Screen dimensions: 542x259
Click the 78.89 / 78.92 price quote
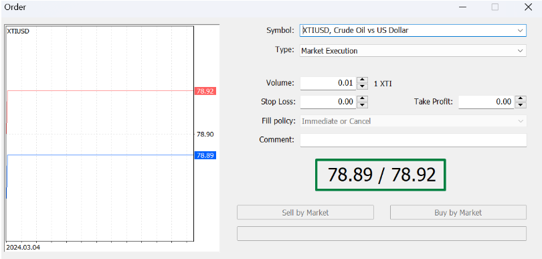pos(381,175)
